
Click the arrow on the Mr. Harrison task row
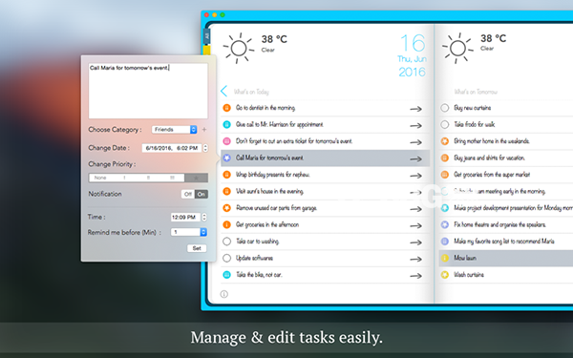point(415,126)
